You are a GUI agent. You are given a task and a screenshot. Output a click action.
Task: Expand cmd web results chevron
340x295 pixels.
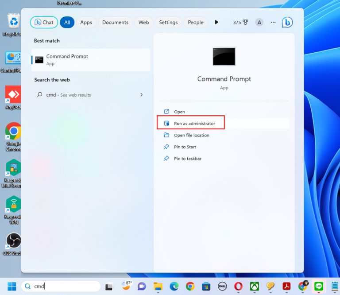[141, 95]
